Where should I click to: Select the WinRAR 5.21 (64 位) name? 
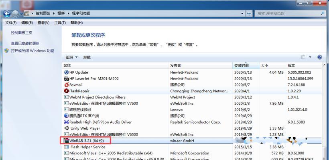[87, 141]
